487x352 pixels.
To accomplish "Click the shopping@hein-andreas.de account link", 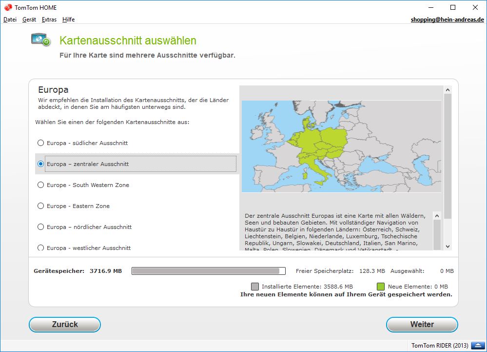I will (447, 20).
